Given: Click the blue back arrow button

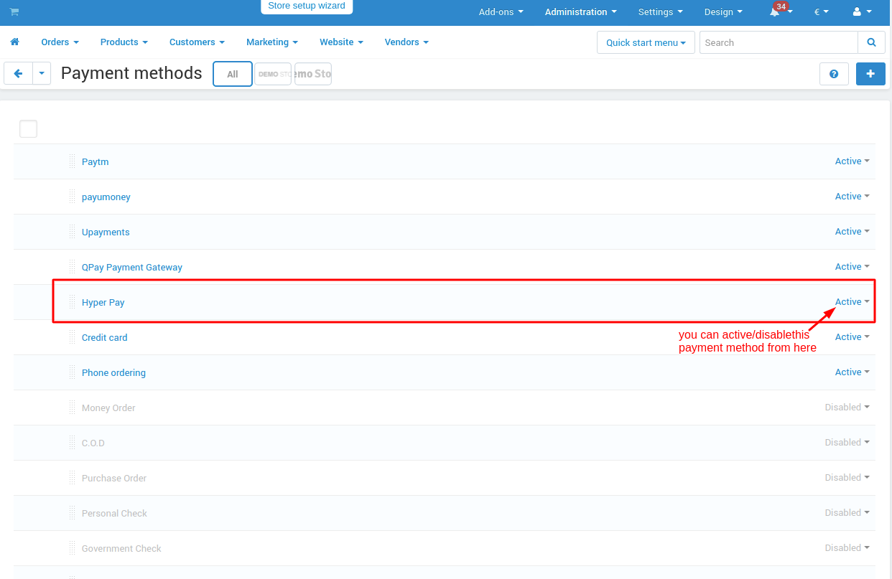Looking at the screenshot, I should 19,73.
